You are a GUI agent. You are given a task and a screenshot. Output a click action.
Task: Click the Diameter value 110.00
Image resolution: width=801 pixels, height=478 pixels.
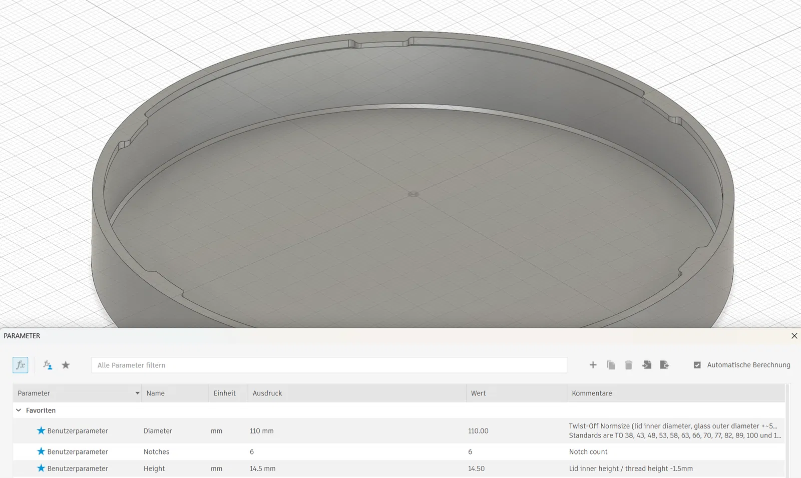(478, 431)
